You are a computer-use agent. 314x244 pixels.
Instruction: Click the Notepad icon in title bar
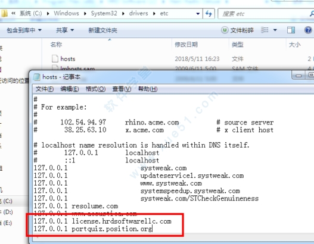coord(36,77)
